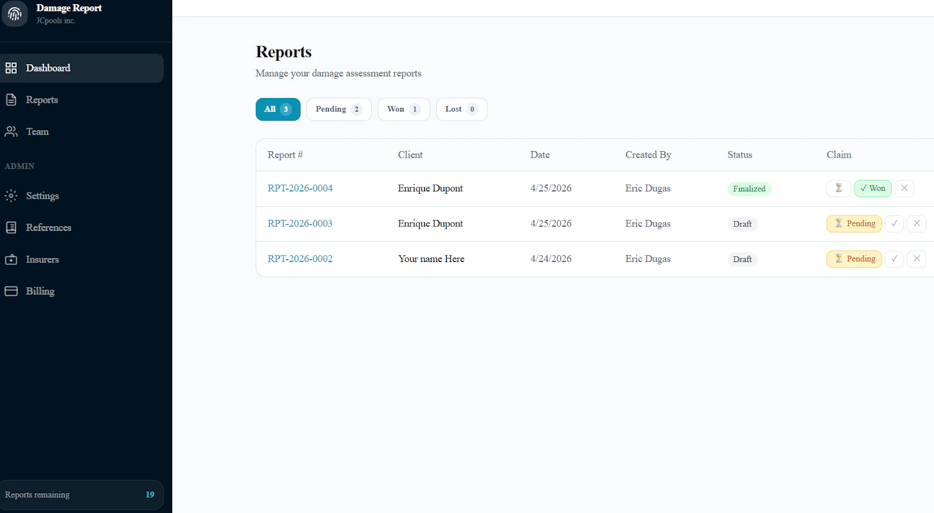Click the Claim column header
Viewport: 934px width, 513px height.
(839, 155)
